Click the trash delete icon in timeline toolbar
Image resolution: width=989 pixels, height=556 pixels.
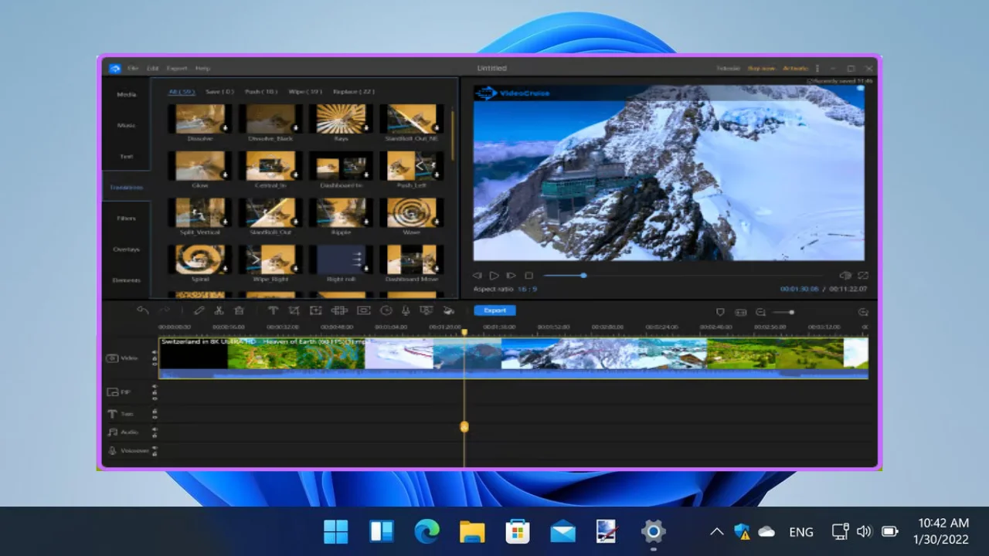click(x=239, y=310)
